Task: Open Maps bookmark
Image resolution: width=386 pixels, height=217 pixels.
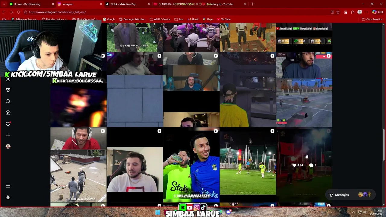Action: point(207,19)
